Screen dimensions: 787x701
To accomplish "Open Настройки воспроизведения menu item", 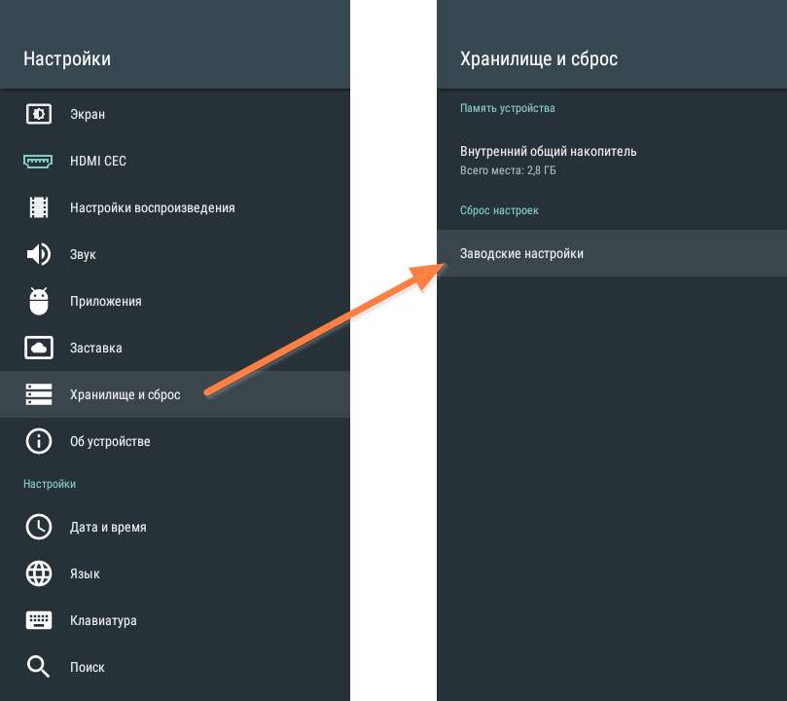I will click(x=175, y=207).
